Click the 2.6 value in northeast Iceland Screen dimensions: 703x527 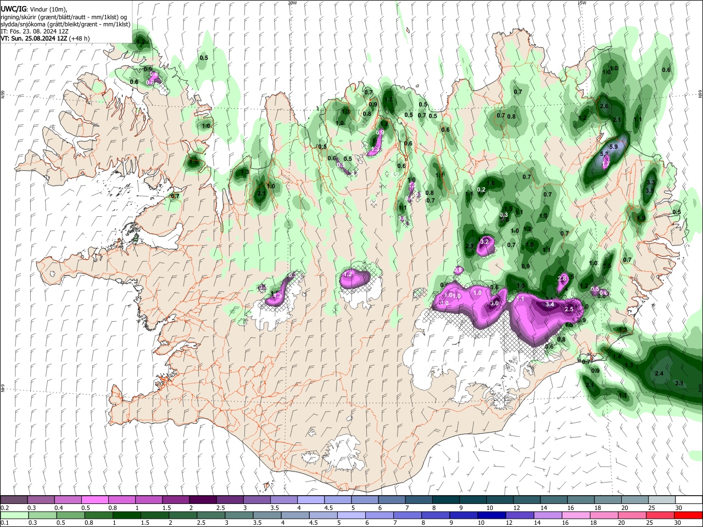(x=605, y=106)
